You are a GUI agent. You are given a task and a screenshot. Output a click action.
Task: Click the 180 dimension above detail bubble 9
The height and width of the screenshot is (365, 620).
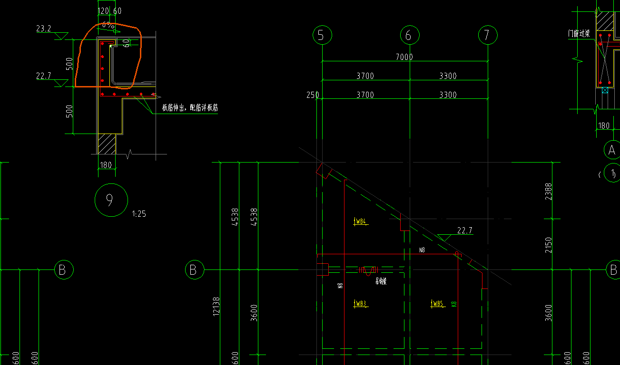pos(106,165)
